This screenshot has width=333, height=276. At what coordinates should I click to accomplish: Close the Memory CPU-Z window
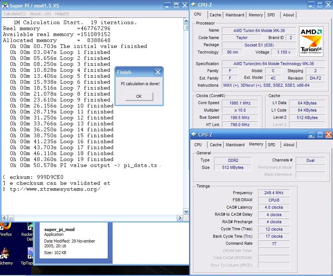[x=329, y=135]
